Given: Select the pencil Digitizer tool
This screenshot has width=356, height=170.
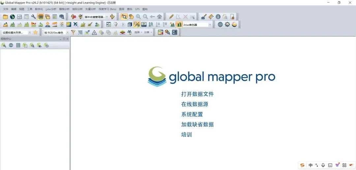Looking at the screenshot, I should [x=171, y=16].
